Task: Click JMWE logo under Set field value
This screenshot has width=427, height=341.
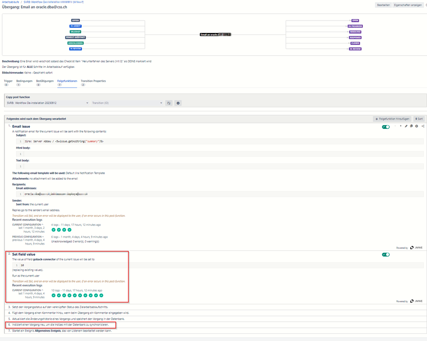Action: 416,301
